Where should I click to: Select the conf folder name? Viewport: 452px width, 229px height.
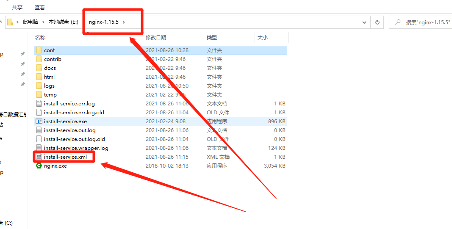click(49, 50)
